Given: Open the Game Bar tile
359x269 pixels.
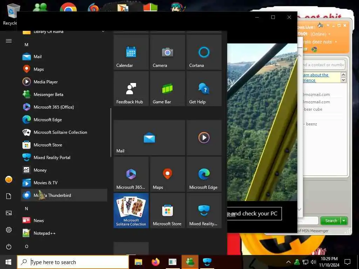Looking at the screenshot, I should pos(168,89).
